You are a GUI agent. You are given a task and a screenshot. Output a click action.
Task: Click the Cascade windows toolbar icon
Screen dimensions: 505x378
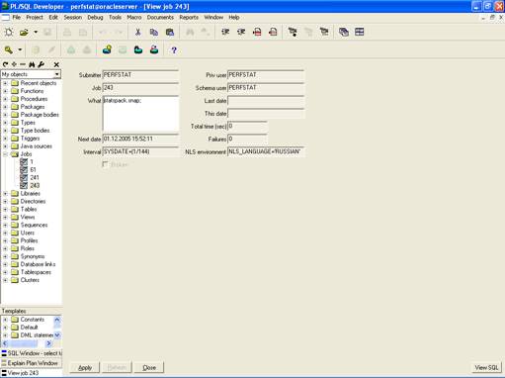[344, 32]
